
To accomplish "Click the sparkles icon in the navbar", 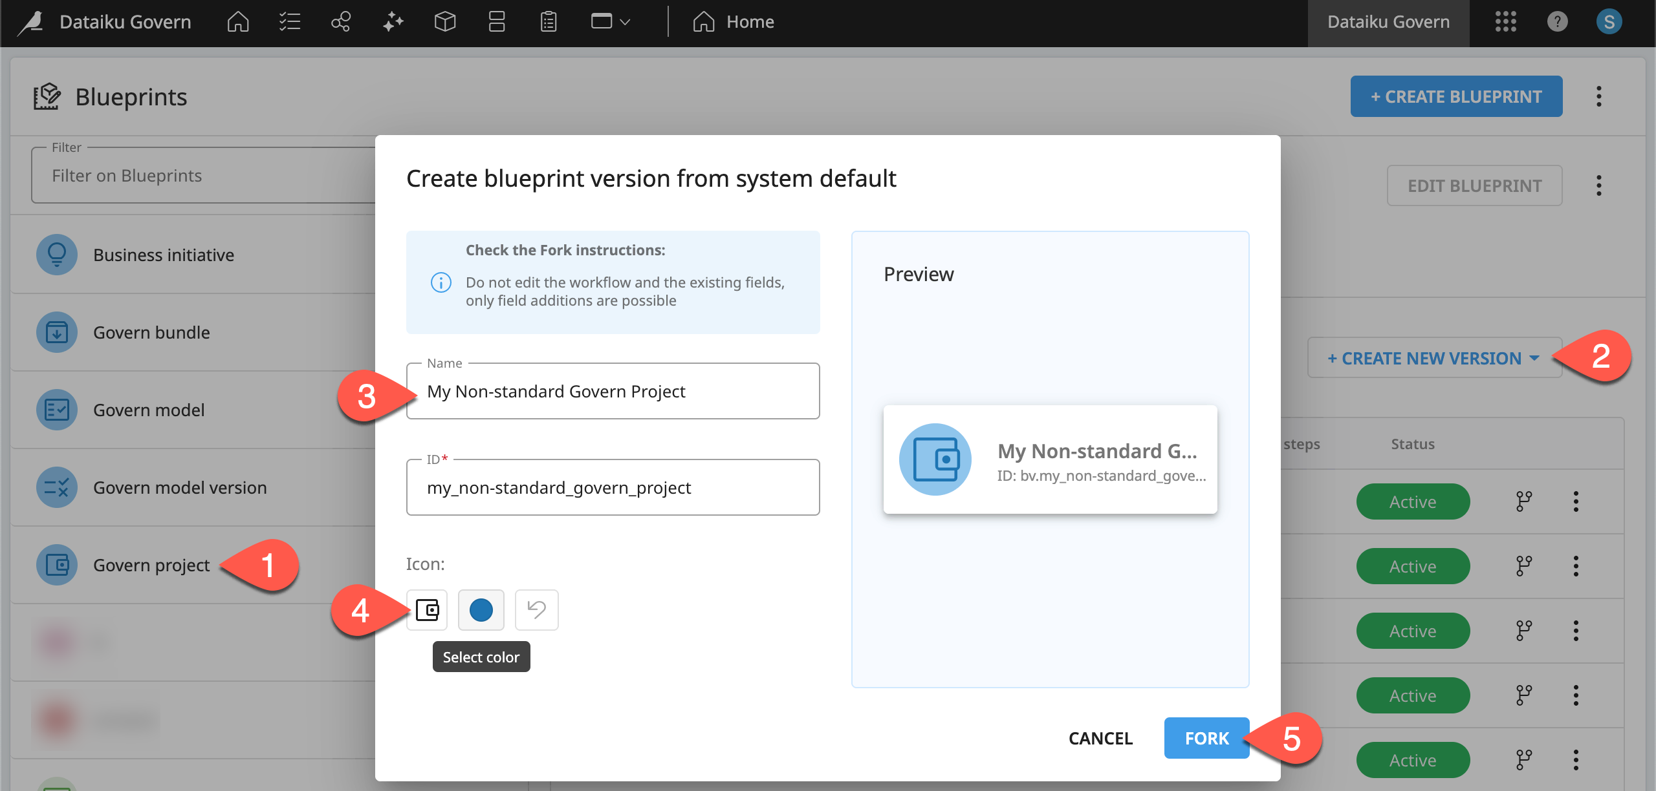I will pos(393,21).
